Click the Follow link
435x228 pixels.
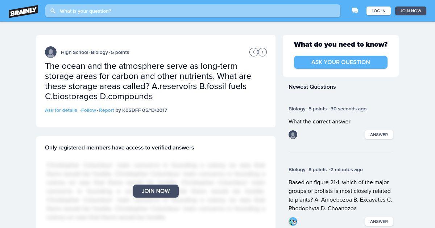(88, 110)
